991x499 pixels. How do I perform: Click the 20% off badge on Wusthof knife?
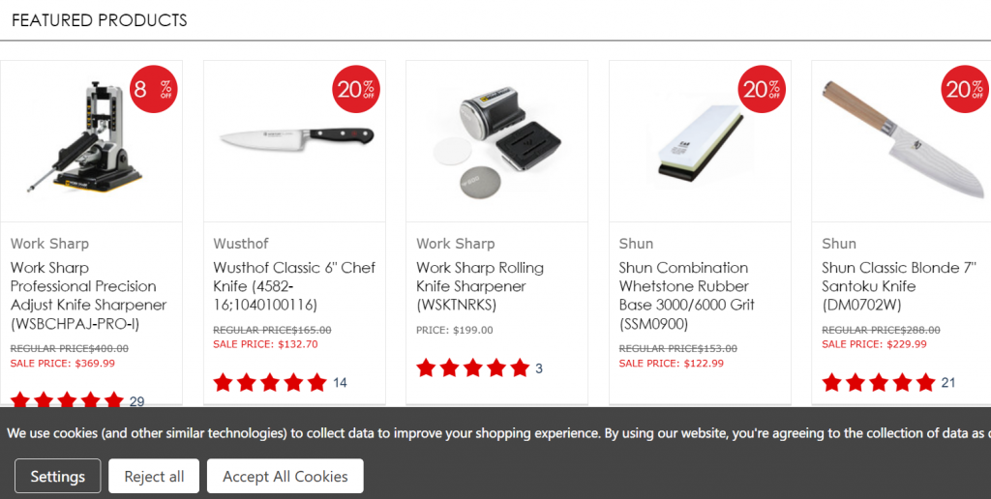coord(356,89)
